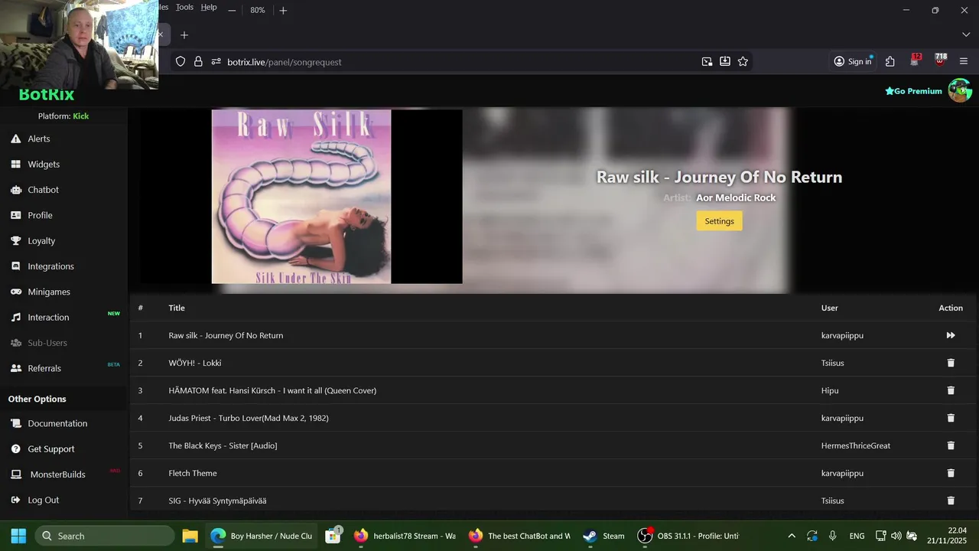Open the Alerts sidebar section

38,139
